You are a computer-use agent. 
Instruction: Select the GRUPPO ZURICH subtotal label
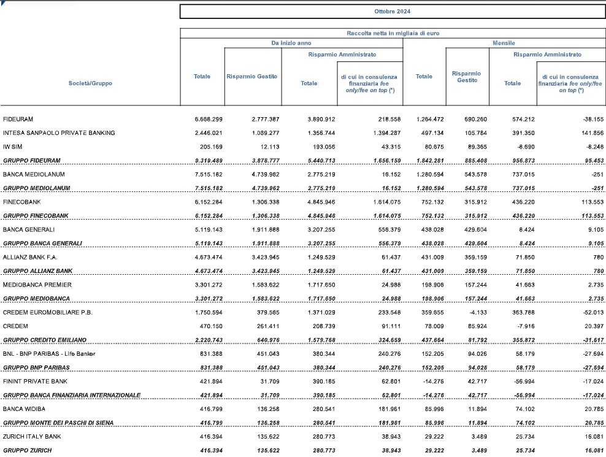click(x=27, y=451)
